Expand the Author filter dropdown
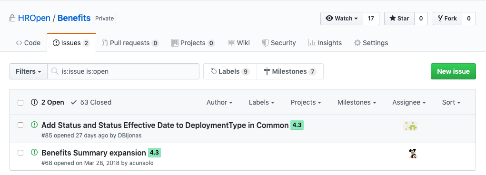 point(220,102)
